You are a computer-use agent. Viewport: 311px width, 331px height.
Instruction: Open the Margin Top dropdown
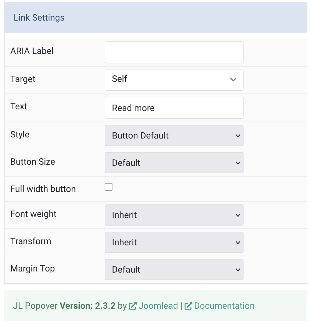click(x=174, y=270)
